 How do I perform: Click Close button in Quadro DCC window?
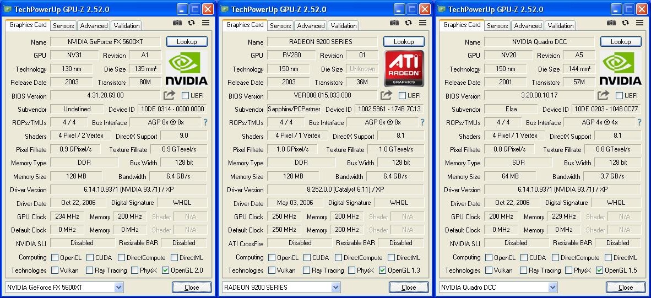click(626, 287)
